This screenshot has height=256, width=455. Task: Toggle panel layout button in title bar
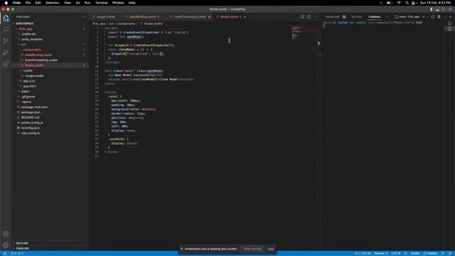437,9
